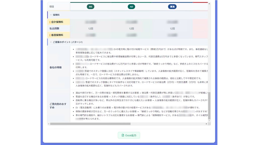Viewport: 258px width, 145px height.
Task: Click the 12回 value under MS
Action: pos(90,29)
